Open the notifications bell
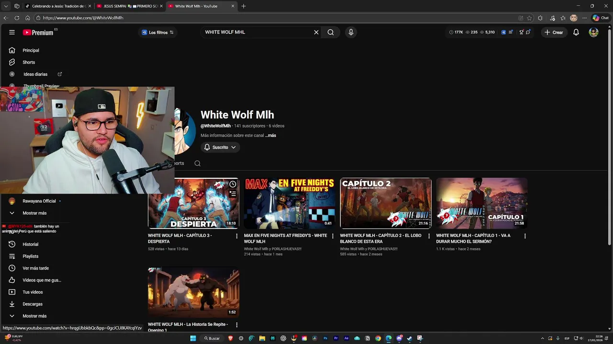Screen dimensions: 613x344 (576, 32)
